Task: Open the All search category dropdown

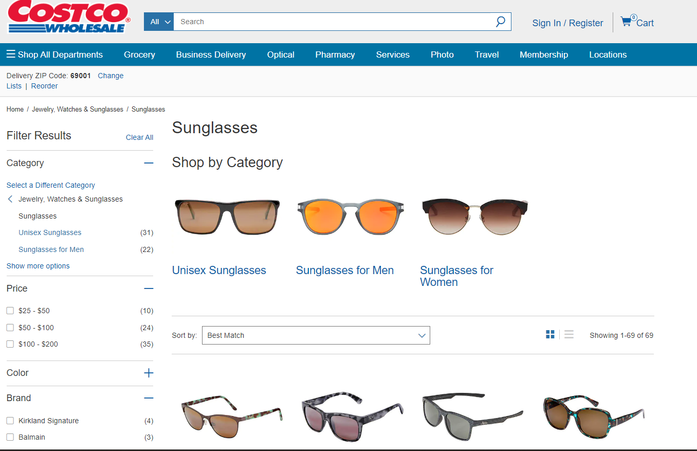Action: click(158, 22)
